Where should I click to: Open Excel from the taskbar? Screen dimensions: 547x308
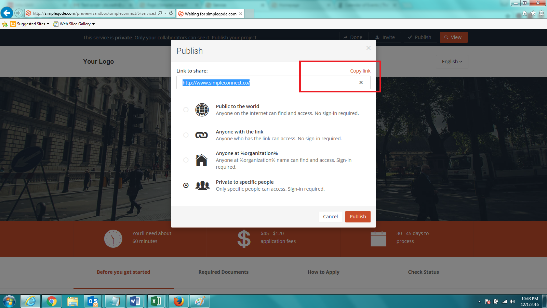[x=157, y=301]
